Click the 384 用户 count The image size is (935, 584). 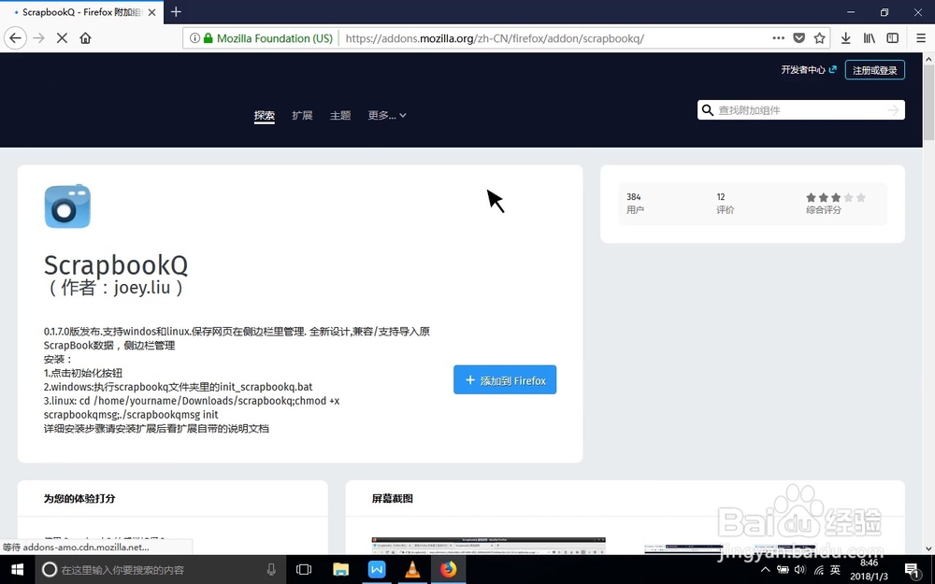(635, 203)
